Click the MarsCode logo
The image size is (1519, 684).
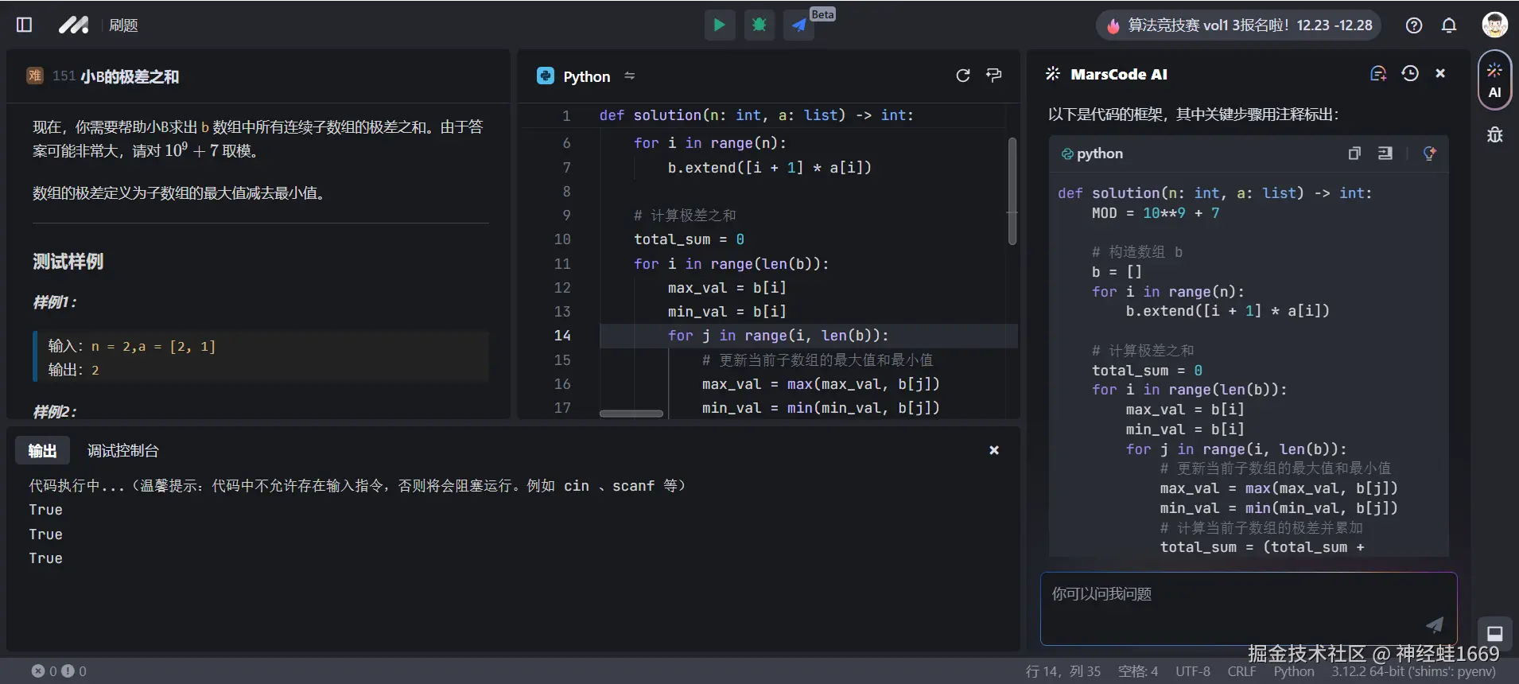[73, 25]
